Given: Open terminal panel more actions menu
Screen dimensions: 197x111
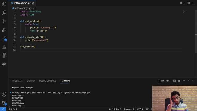Looking at the screenshot, I should (x=184, y=81).
